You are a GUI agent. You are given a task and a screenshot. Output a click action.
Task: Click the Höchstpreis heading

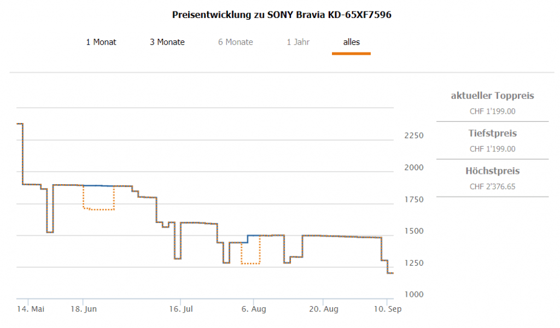pos(492,171)
